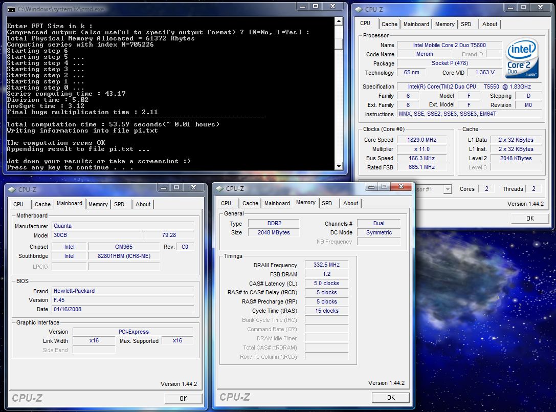Click the cmd.exe title bar icon
This screenshot has width=556, height=412.
[11, 9]
